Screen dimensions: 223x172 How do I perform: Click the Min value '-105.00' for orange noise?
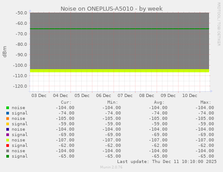pyautogui.click(x=112, y=119)
